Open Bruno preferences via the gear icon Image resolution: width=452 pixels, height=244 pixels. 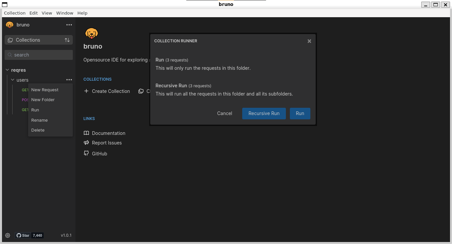coord(7,235)
